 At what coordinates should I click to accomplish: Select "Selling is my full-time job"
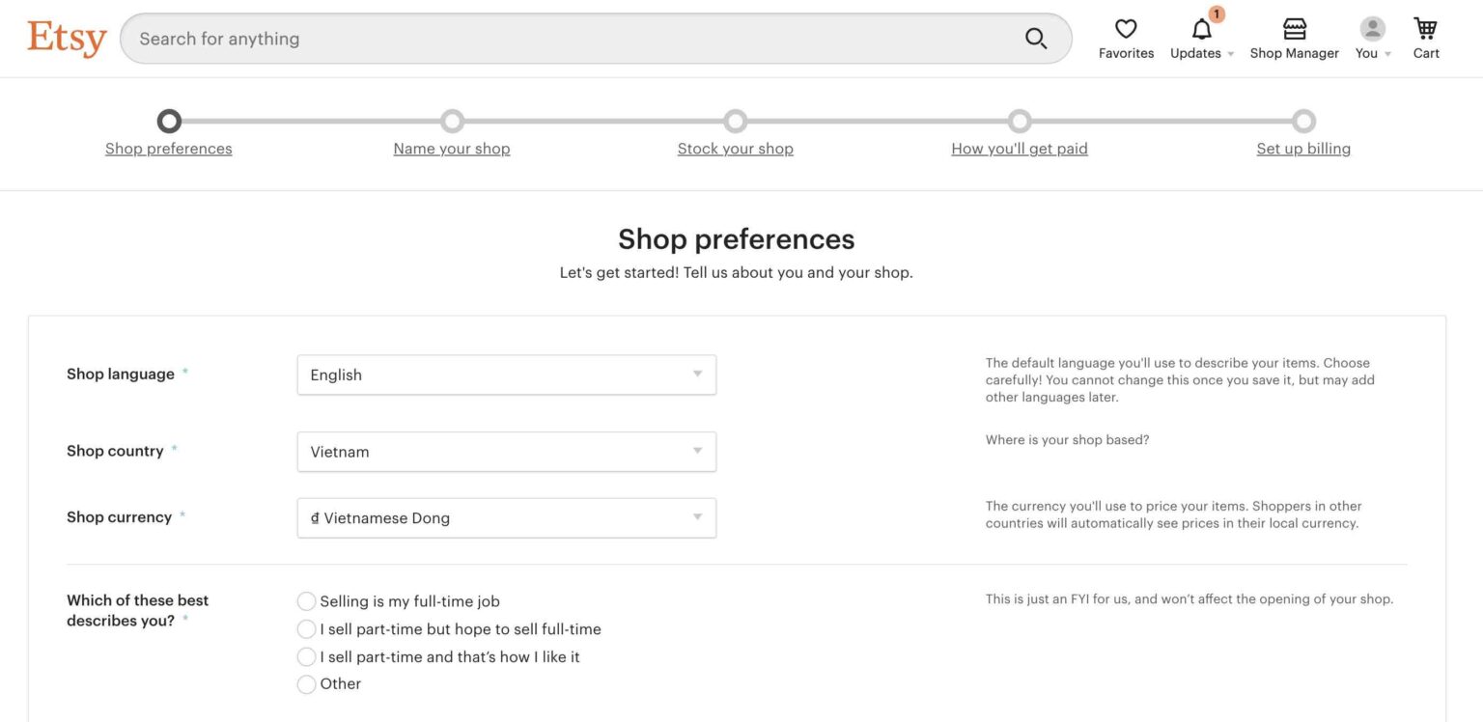click(x=306, y=600)
